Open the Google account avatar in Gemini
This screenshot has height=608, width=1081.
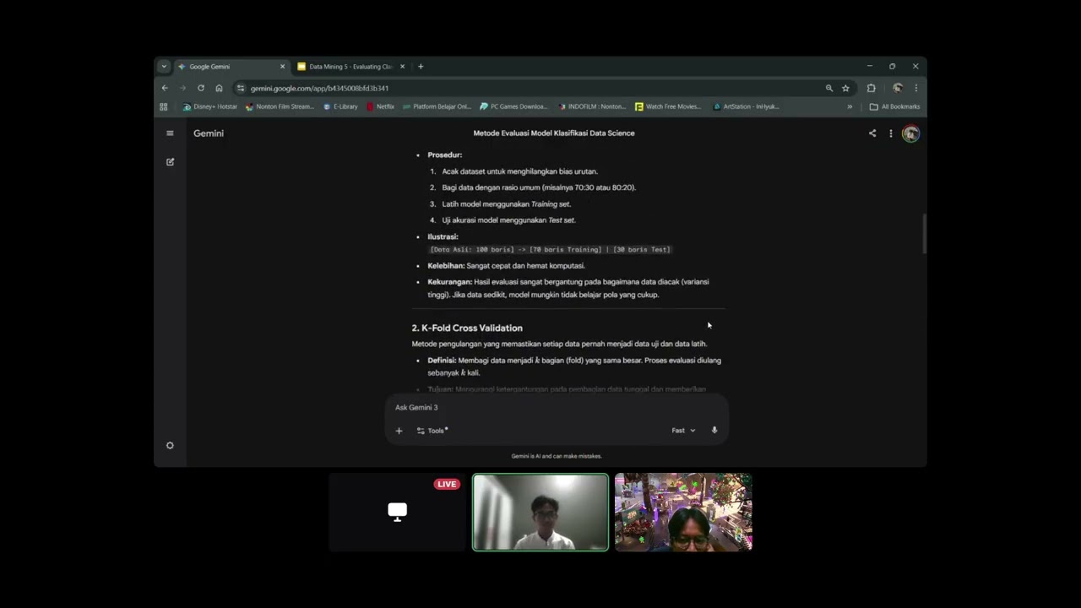tap(910, 133)
